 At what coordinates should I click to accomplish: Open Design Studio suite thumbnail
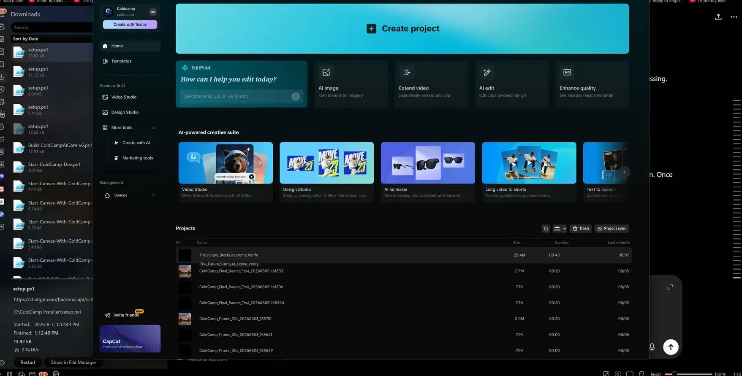click(326, 163)
